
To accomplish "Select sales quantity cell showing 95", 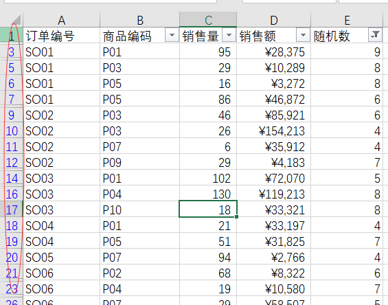I will click(208, 52).
